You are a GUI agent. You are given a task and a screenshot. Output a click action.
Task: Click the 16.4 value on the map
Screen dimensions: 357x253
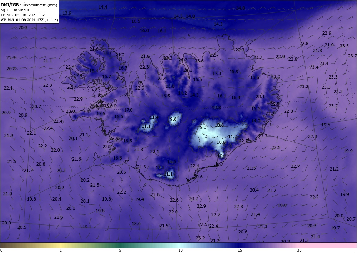click(236, 98)
